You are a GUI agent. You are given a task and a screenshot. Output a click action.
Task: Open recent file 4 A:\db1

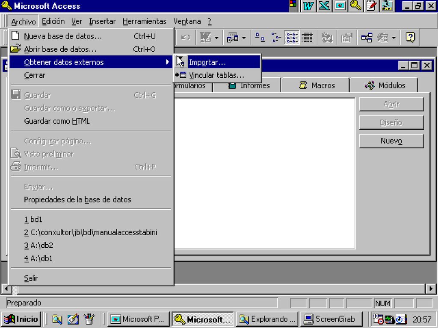pos(91,258)
